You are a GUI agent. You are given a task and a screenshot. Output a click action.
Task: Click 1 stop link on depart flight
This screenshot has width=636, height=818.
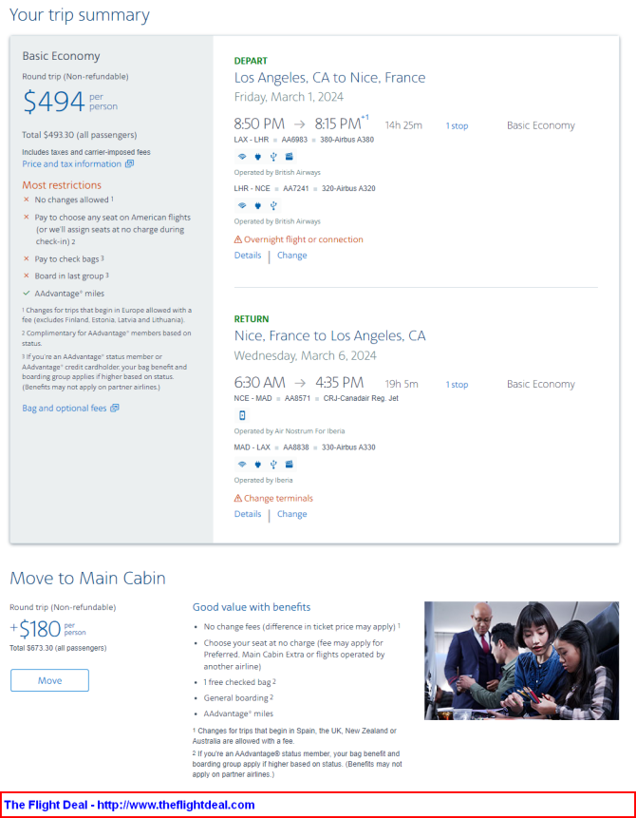coord(457,125)
